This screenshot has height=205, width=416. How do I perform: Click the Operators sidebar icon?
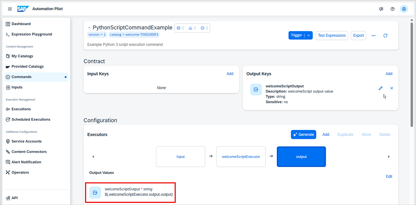coord(8,173)
